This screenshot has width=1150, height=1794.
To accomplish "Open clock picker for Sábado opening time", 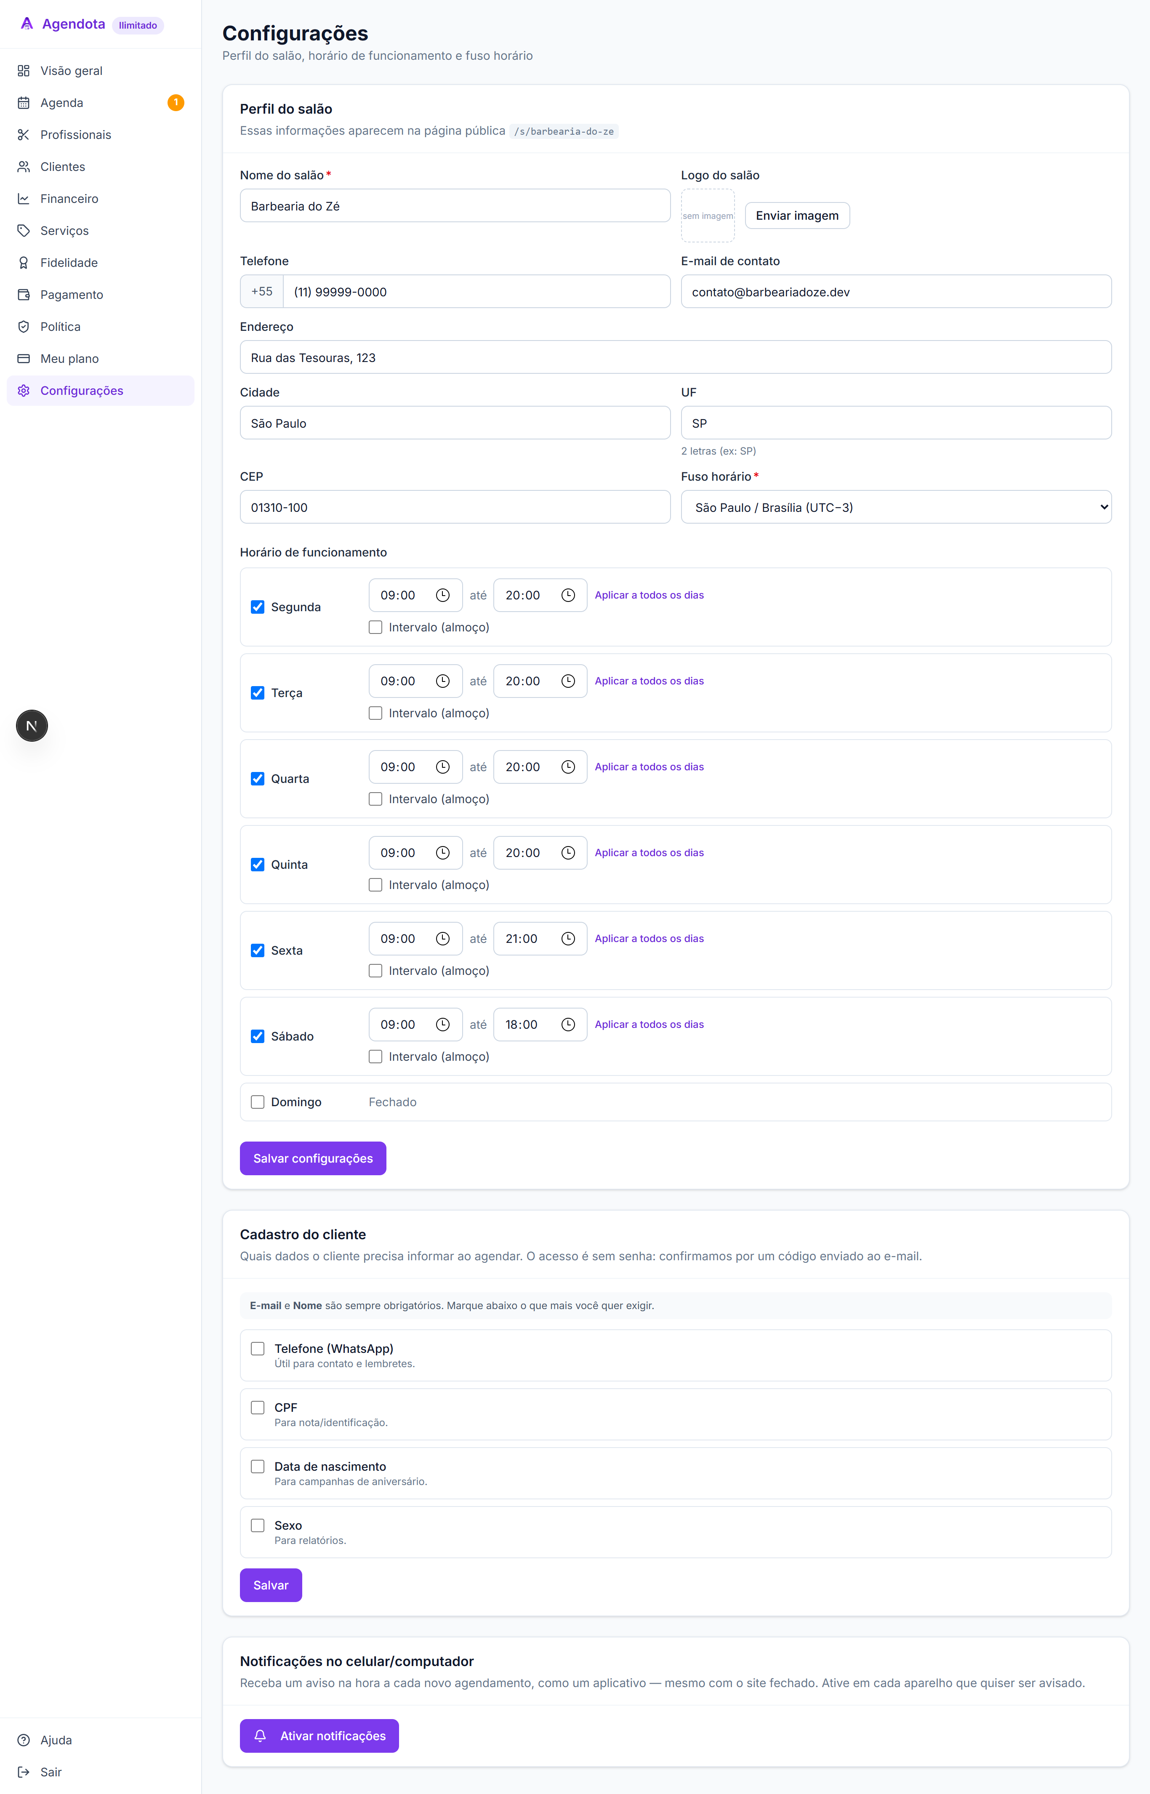I will 443,1024.
